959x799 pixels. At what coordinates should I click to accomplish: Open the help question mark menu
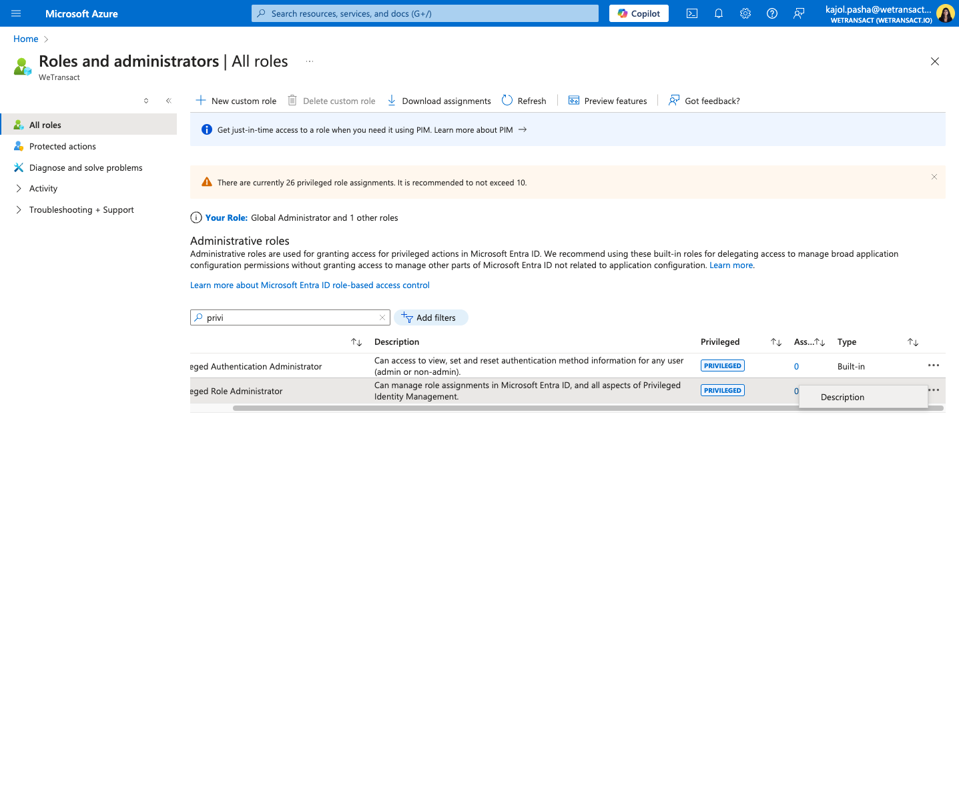click(x=772, y=13)
